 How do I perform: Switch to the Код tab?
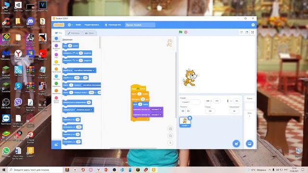58,33
